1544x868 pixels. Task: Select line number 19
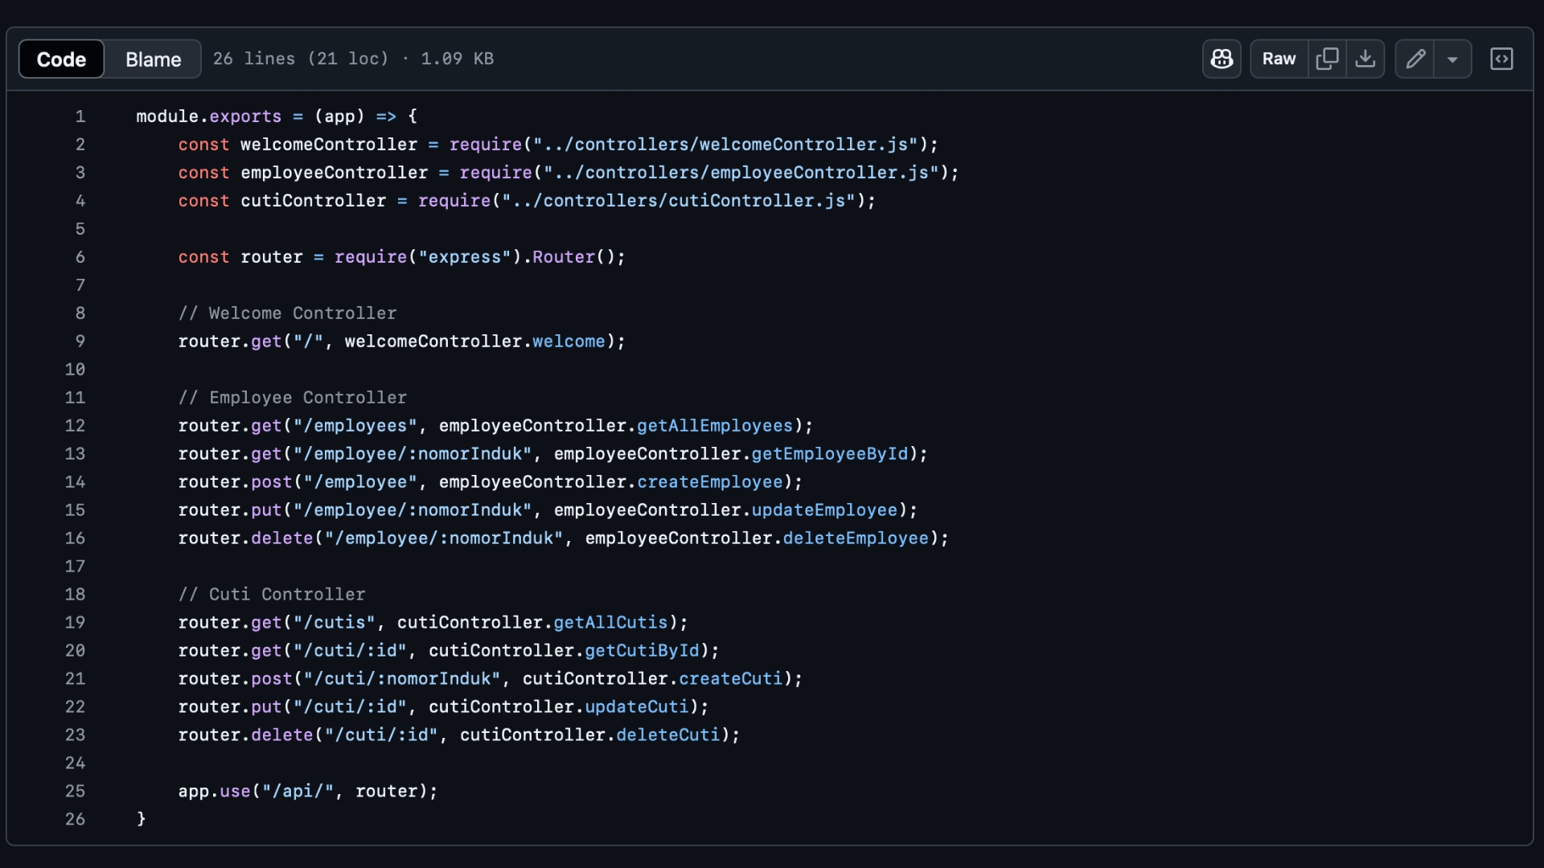[x=75, y=623]
